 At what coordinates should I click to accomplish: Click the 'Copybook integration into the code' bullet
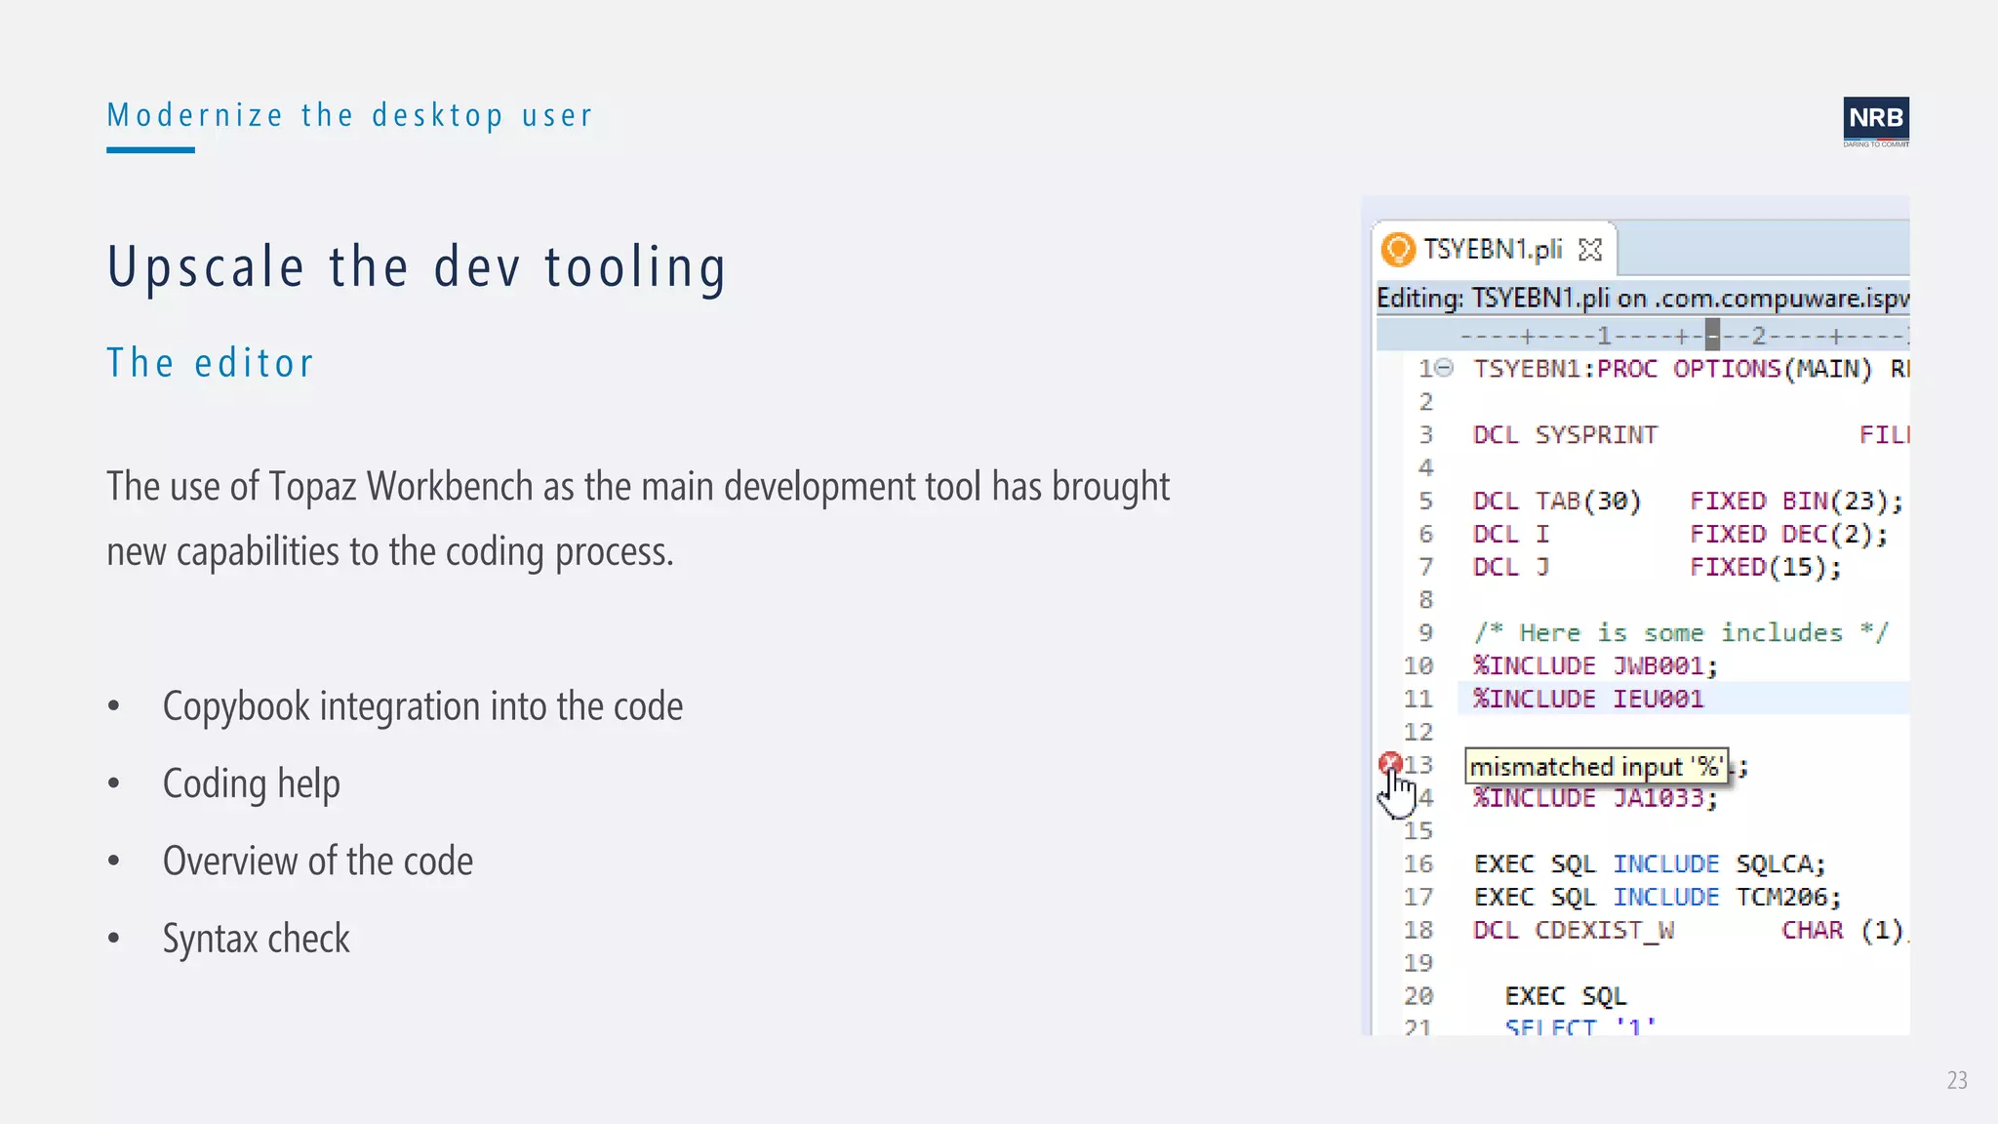point(422,706)
